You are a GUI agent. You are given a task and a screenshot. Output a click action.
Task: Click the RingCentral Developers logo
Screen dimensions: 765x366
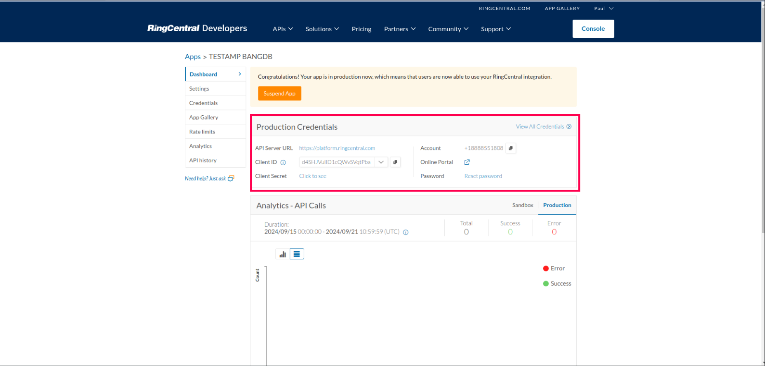197,28
